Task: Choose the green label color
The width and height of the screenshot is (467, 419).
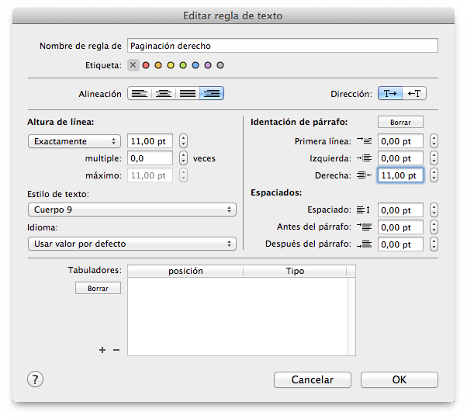Action: coord(183,65)
